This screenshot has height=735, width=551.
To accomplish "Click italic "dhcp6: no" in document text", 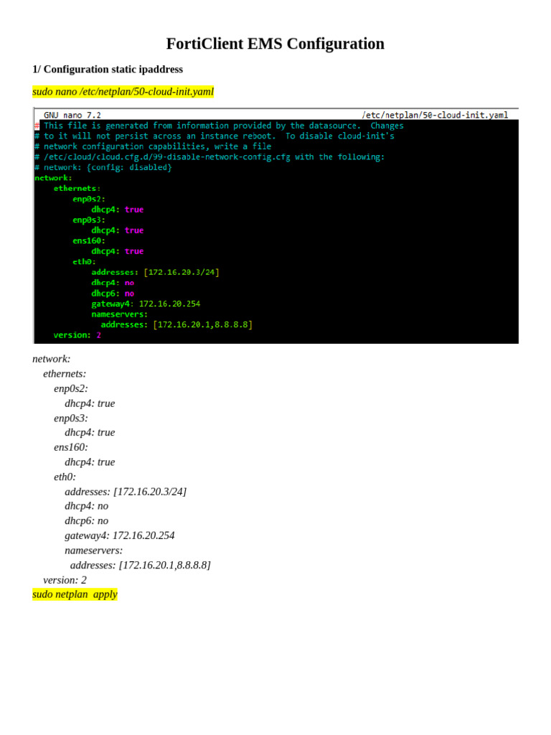I will [87, 521].
